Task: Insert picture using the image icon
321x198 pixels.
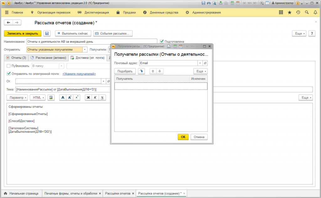Action: pos(51,98)
